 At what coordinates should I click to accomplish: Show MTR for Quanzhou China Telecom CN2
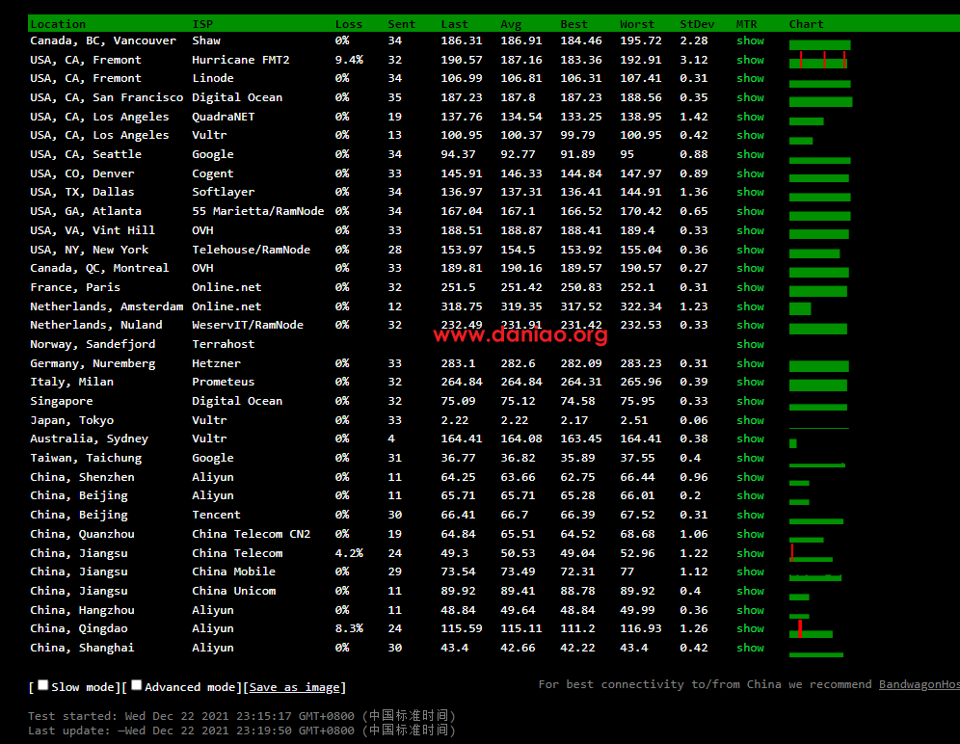coord(750,534)
